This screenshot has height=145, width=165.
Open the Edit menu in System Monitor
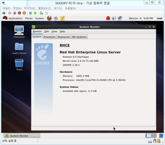[46, 32]
